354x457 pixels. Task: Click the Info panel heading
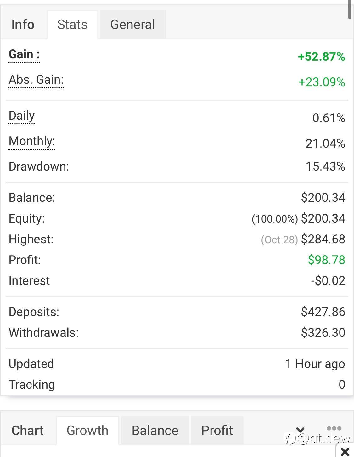pyautogui.click(x=23, y=25)
